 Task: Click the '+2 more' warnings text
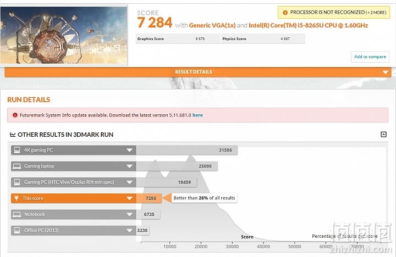coord(376,13)
